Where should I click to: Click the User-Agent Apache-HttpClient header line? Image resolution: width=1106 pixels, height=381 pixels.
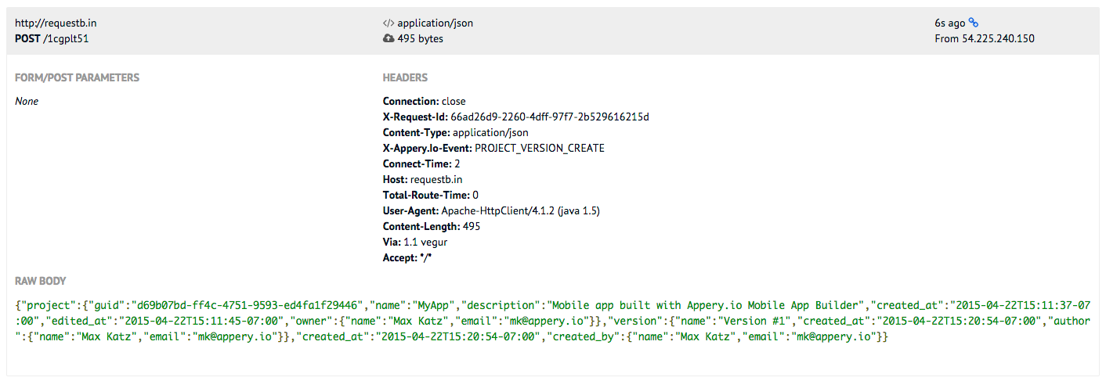[x=491, y=211]
